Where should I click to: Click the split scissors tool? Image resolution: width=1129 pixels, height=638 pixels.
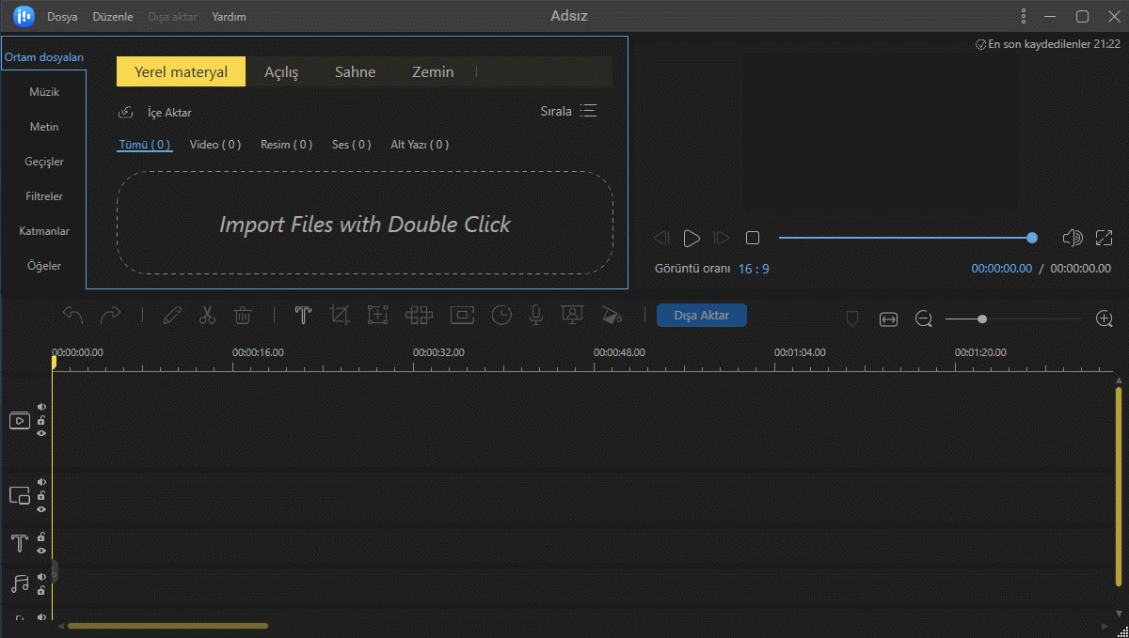[x=207, y=316]
